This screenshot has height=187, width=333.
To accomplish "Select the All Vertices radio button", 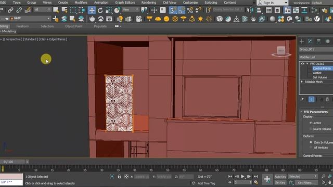I will click(311, 148).
